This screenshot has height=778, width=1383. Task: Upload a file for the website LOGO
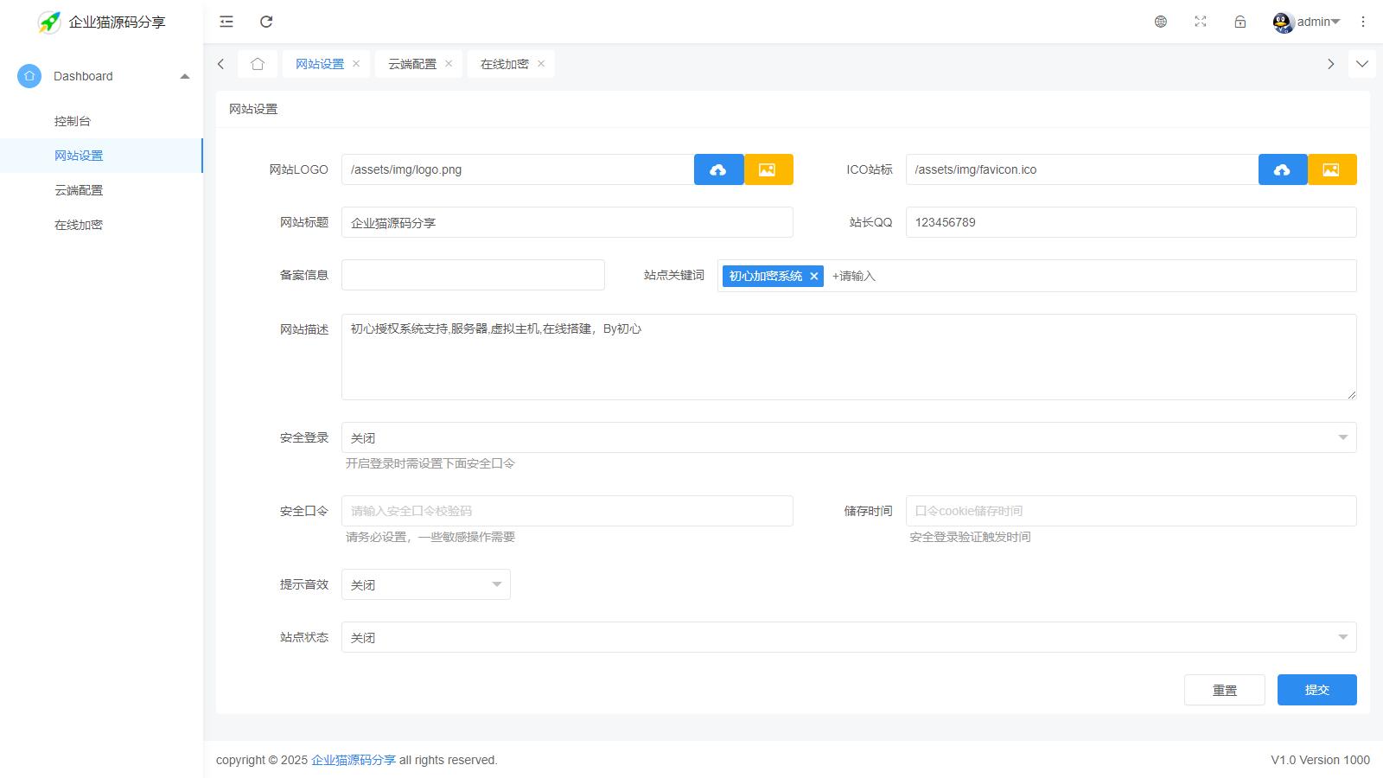point(718,169)
